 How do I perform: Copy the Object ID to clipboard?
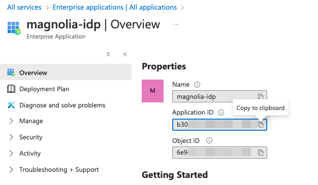pyautogui.click(x=261, y=153)
